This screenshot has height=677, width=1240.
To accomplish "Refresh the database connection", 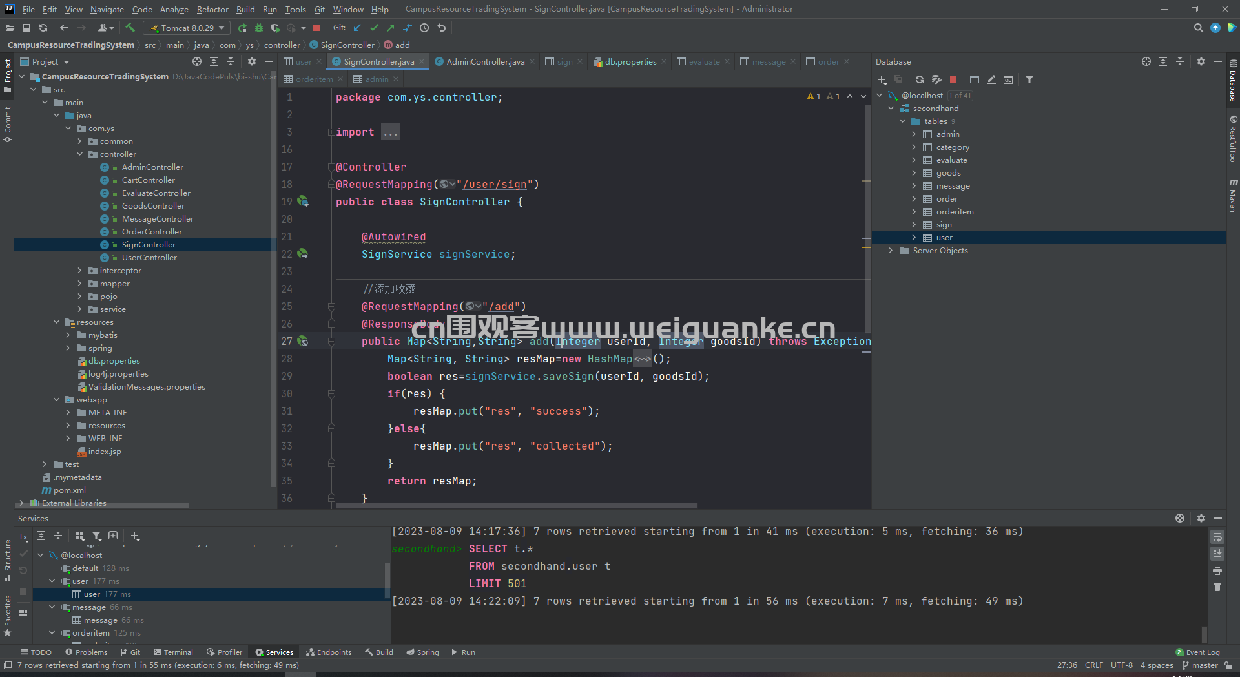I will [920, 79].
